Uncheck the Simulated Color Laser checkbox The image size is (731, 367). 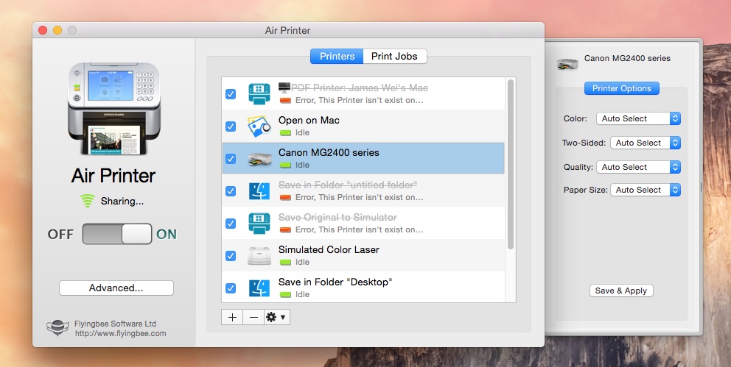pos(231,256)
